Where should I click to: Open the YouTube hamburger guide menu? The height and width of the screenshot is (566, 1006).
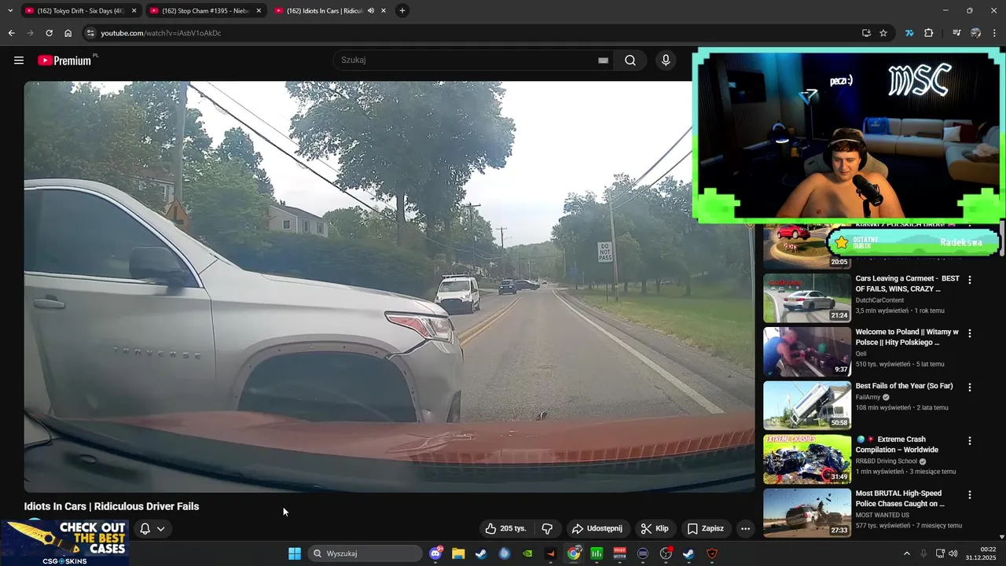(x=19, y=60)
